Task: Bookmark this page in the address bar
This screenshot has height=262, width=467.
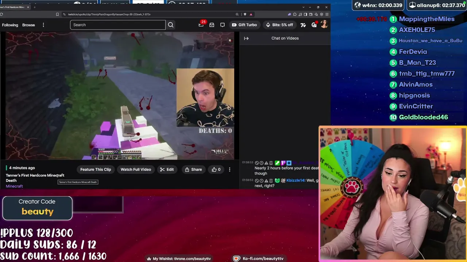Action: pos(57,14)
